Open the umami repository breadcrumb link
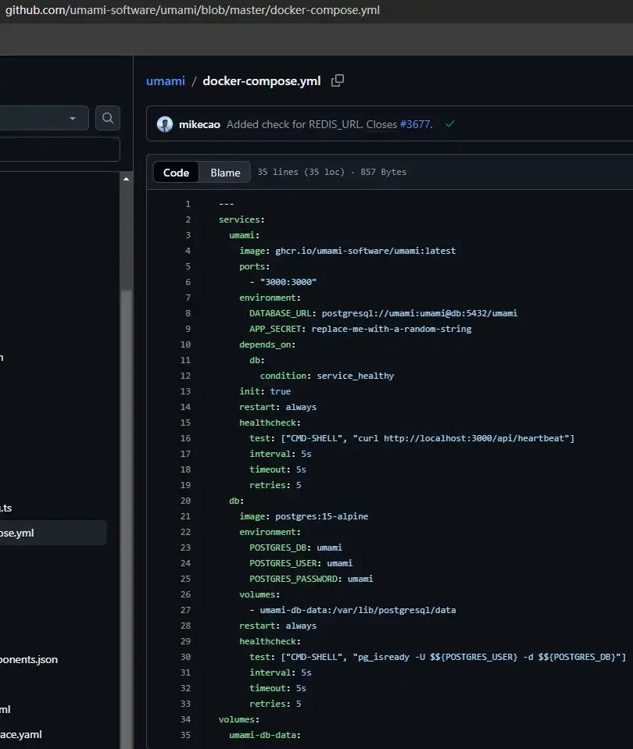 tap(165, 80)
